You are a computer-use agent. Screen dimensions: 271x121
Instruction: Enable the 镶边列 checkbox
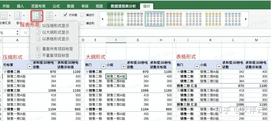[82, 23]
